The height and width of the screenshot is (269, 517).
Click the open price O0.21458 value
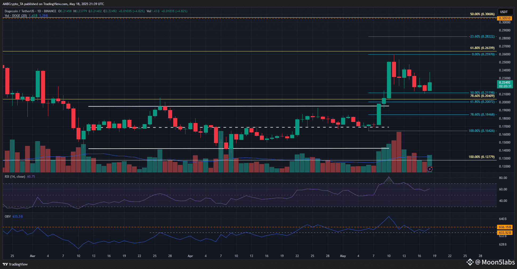[x=65, y=11]
